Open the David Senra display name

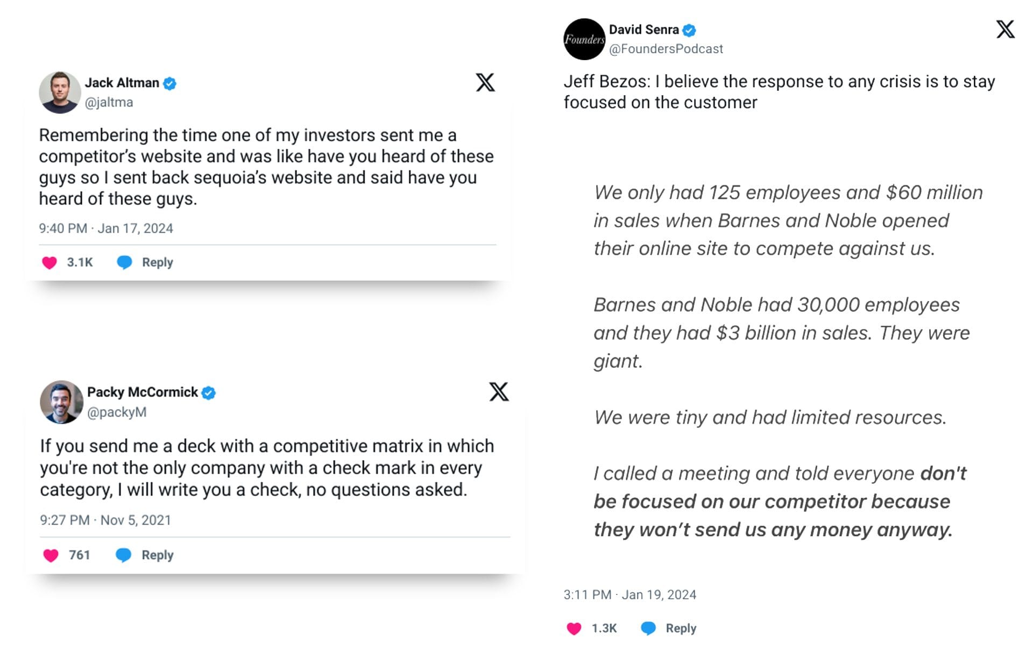tap(644, 30)
